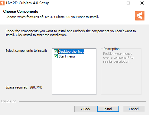149x115 pixels.
Task: Uncheck the Start menu checkbox
Action: 56,56
